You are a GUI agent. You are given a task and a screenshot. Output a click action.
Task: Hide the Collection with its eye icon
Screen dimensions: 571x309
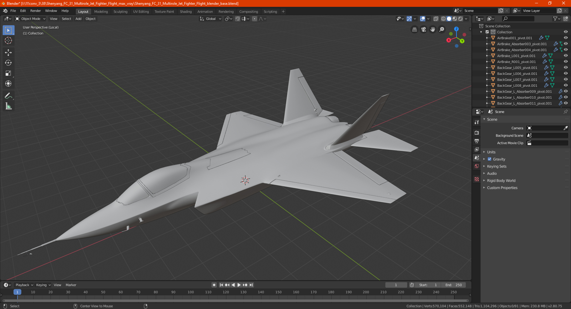[566, 32]
